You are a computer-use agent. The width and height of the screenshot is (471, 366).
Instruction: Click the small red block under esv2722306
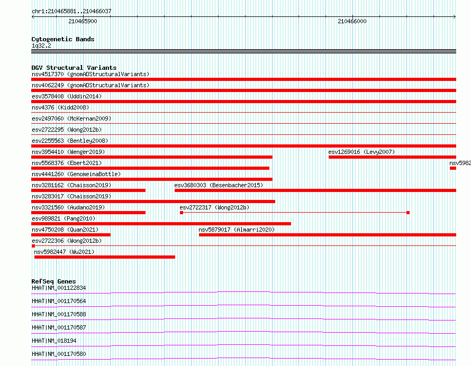[x=33, y=246]
